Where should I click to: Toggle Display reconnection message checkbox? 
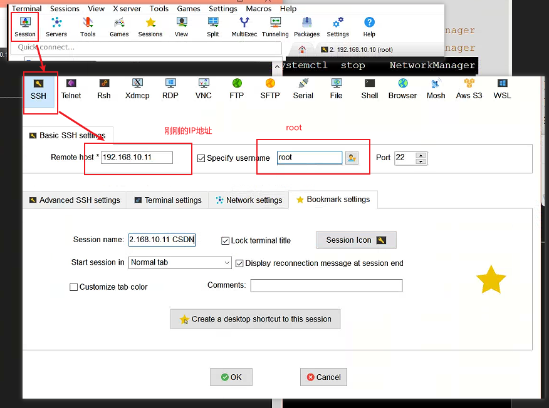click(239, 263)
